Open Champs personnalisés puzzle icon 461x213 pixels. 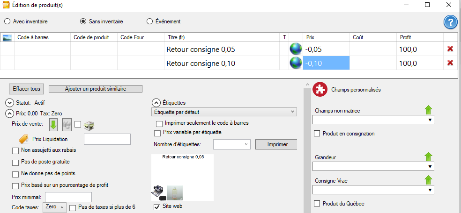[320, 89]
